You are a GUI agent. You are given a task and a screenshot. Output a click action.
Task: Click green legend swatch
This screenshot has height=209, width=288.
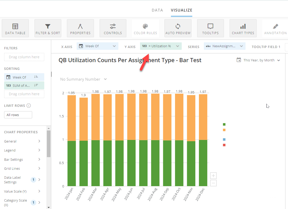click(224, 124)
